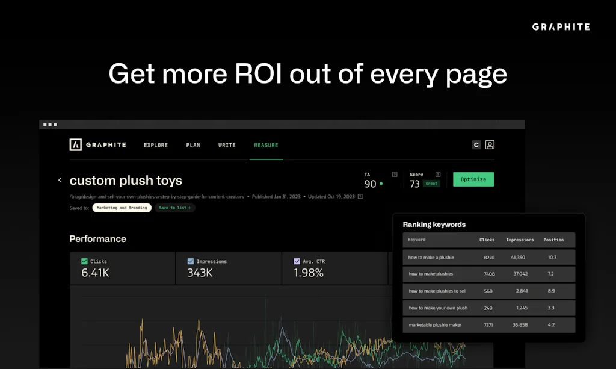Select the Marketing and Branding tag
This screenshot has height=369, width=616.
click(x=121, y=207)
